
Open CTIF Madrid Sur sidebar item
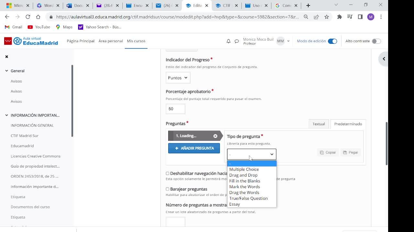[x=25, y=136]
